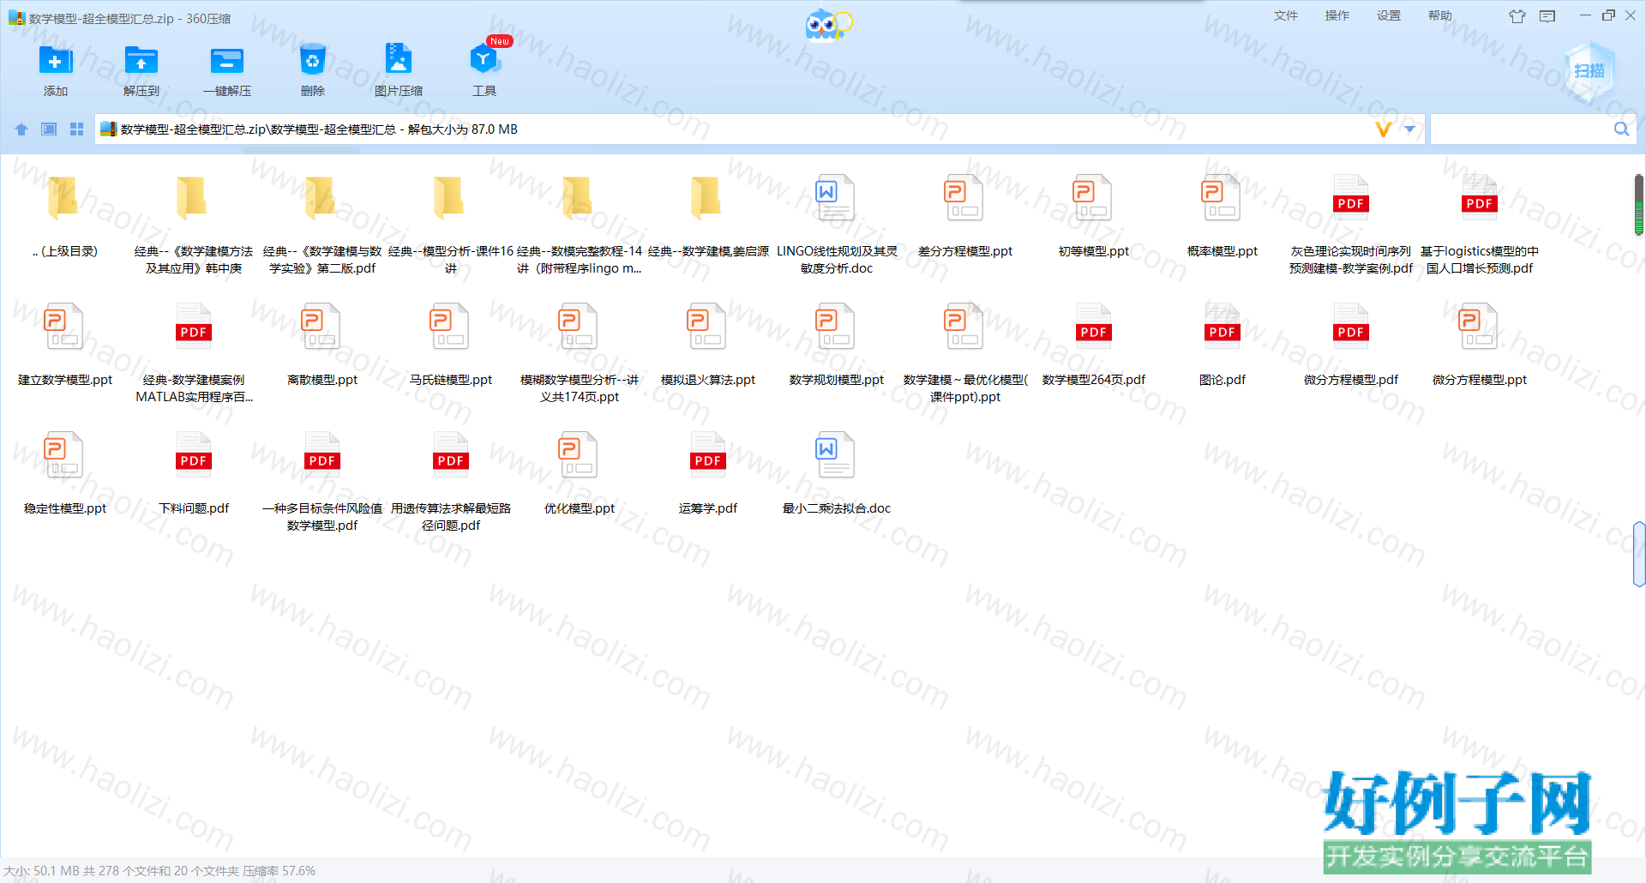This screenshot has height=883, width=1646.
Task: Select 用遗传算法求解最短路径问题.pdf
Action: tap(451, 482)
